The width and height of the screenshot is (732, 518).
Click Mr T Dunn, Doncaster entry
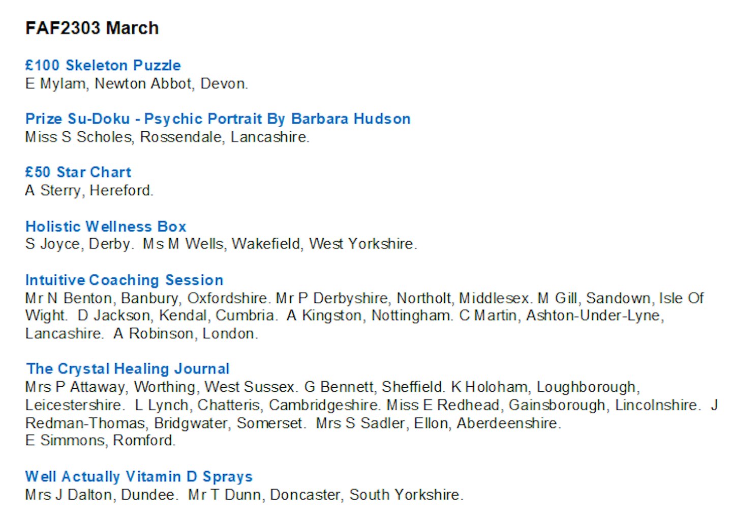(326, 495)
